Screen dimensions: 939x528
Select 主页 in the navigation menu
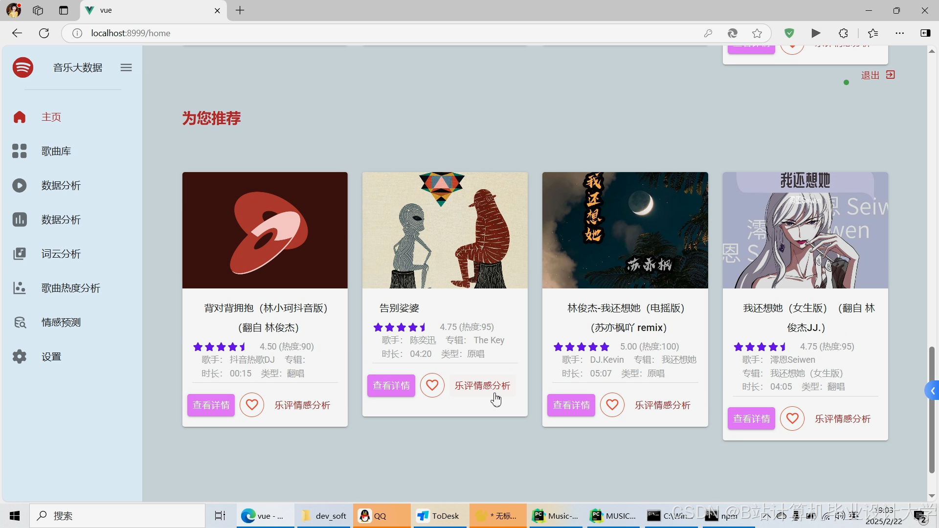(51, 117)
